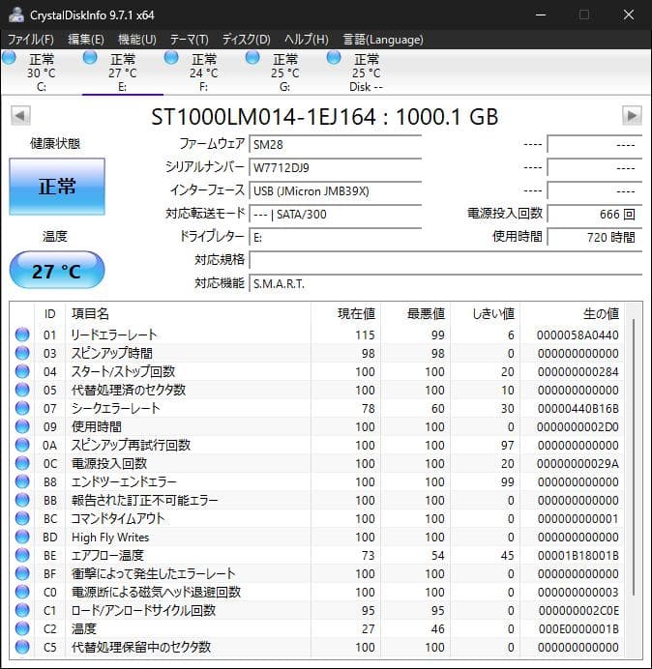Close the CrystalDiskInfo window
Screen dimensions: 652x669
tap(629, 15)
